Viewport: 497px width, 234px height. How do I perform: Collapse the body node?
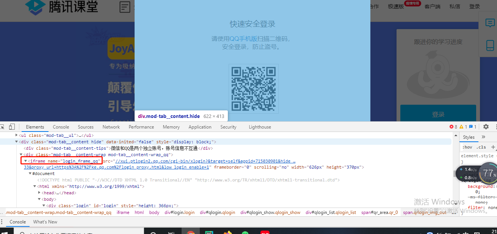[x=39, y=199]
